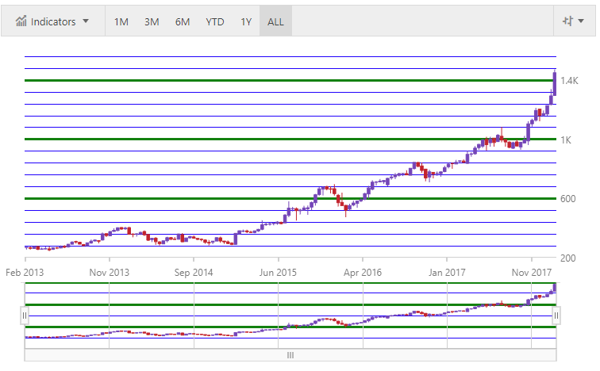Open the chart type selector icon
The height and width of the screenshot is (371, 600).
pos(567,21)
